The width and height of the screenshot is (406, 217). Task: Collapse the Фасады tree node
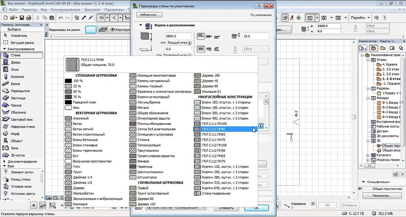click(368, 98)
